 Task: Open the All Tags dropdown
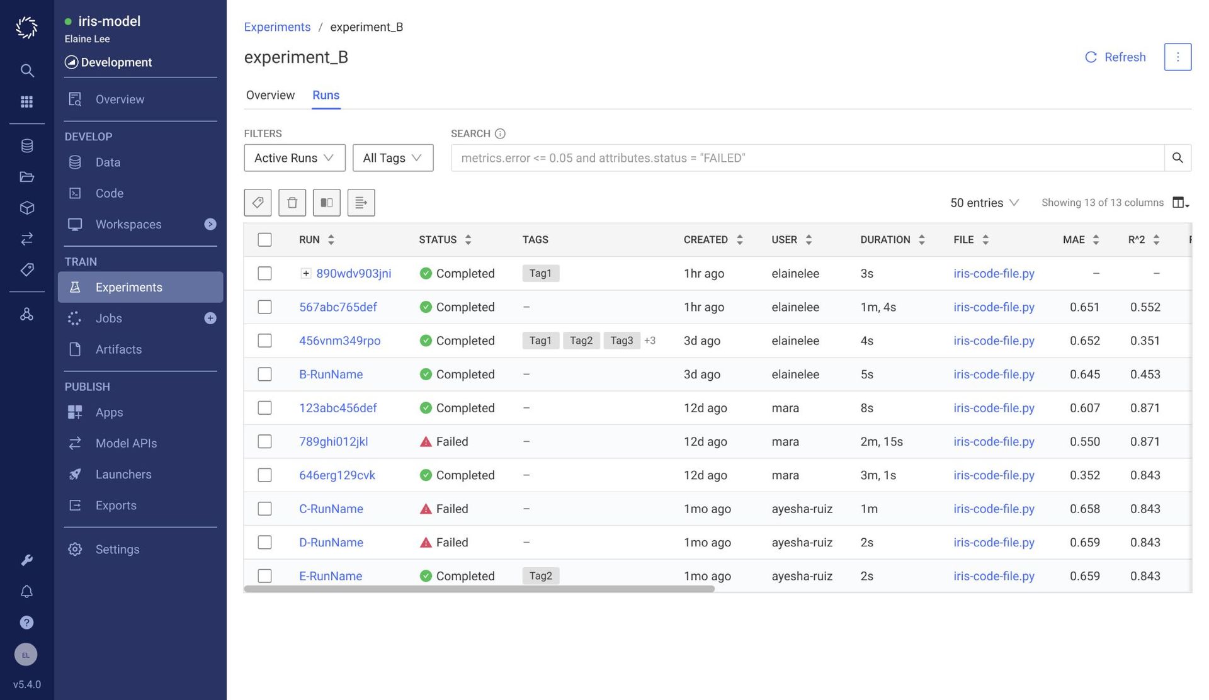pyautogui.click(x=392, y=158)
